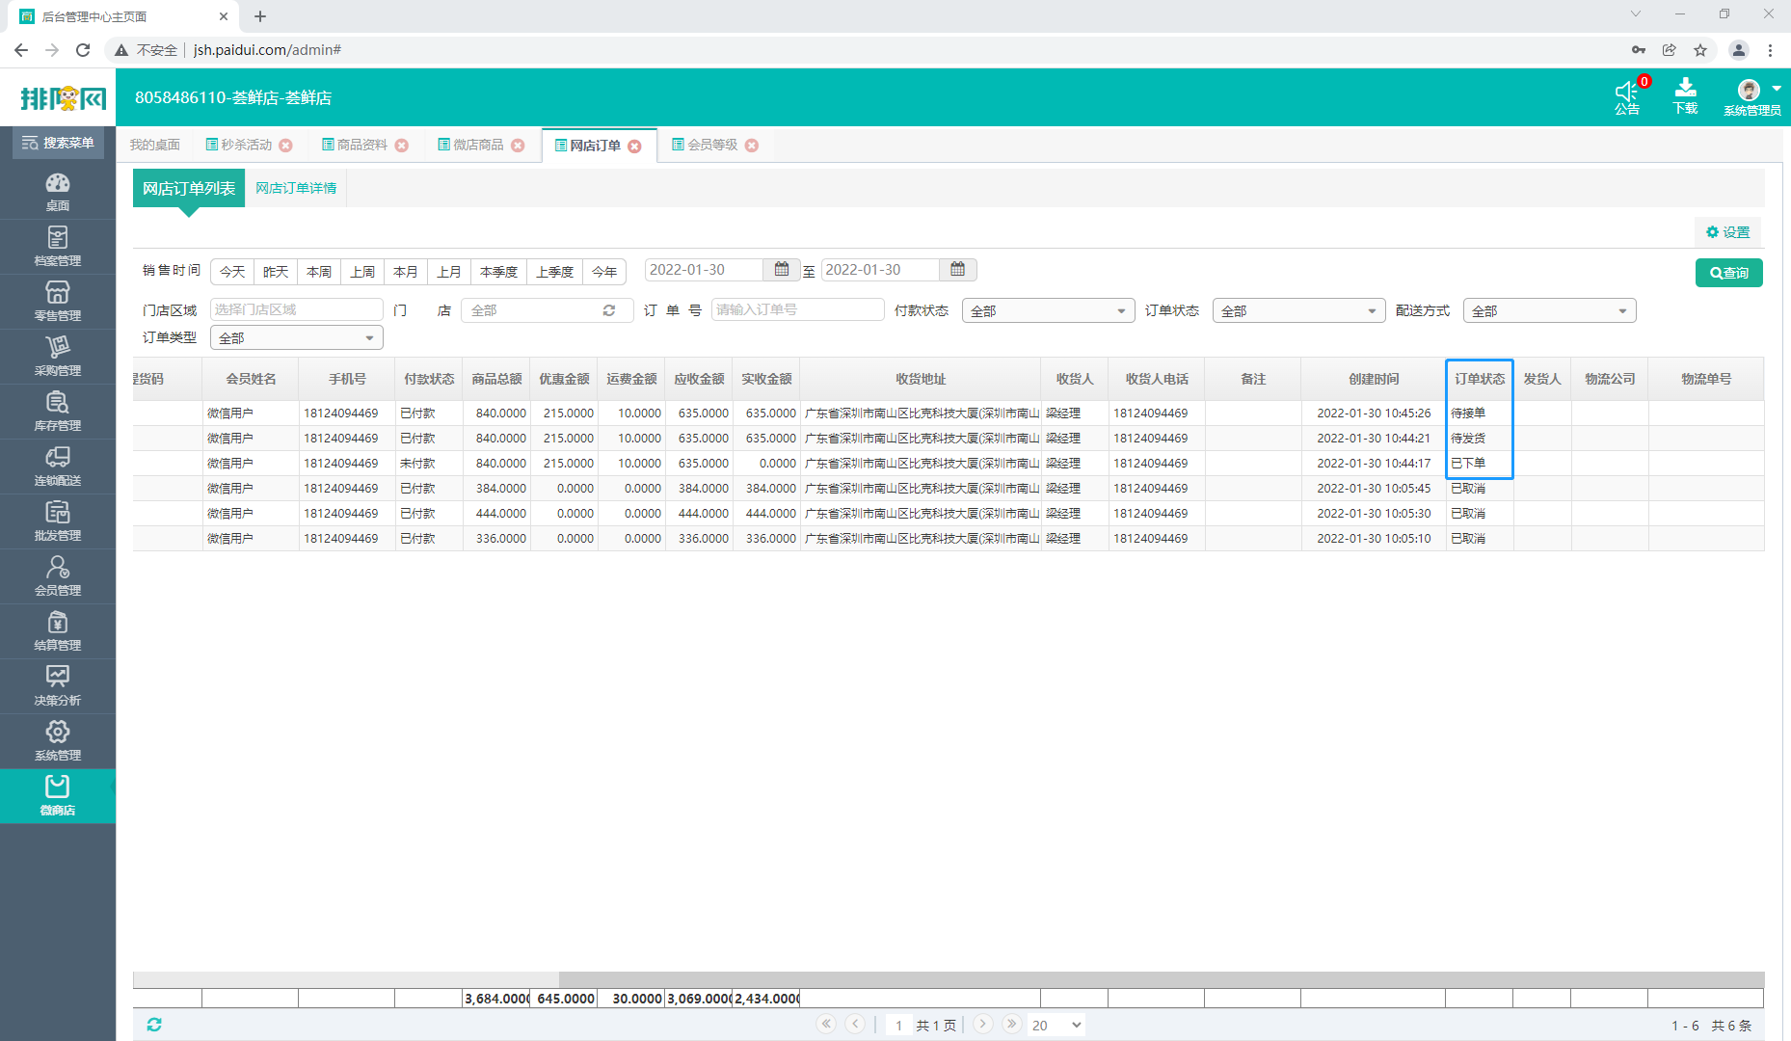Image resolution: width=1791 pixels, height=1041 pixels.
Task: Click the 订单号 input field
Action: pos(797,309)
